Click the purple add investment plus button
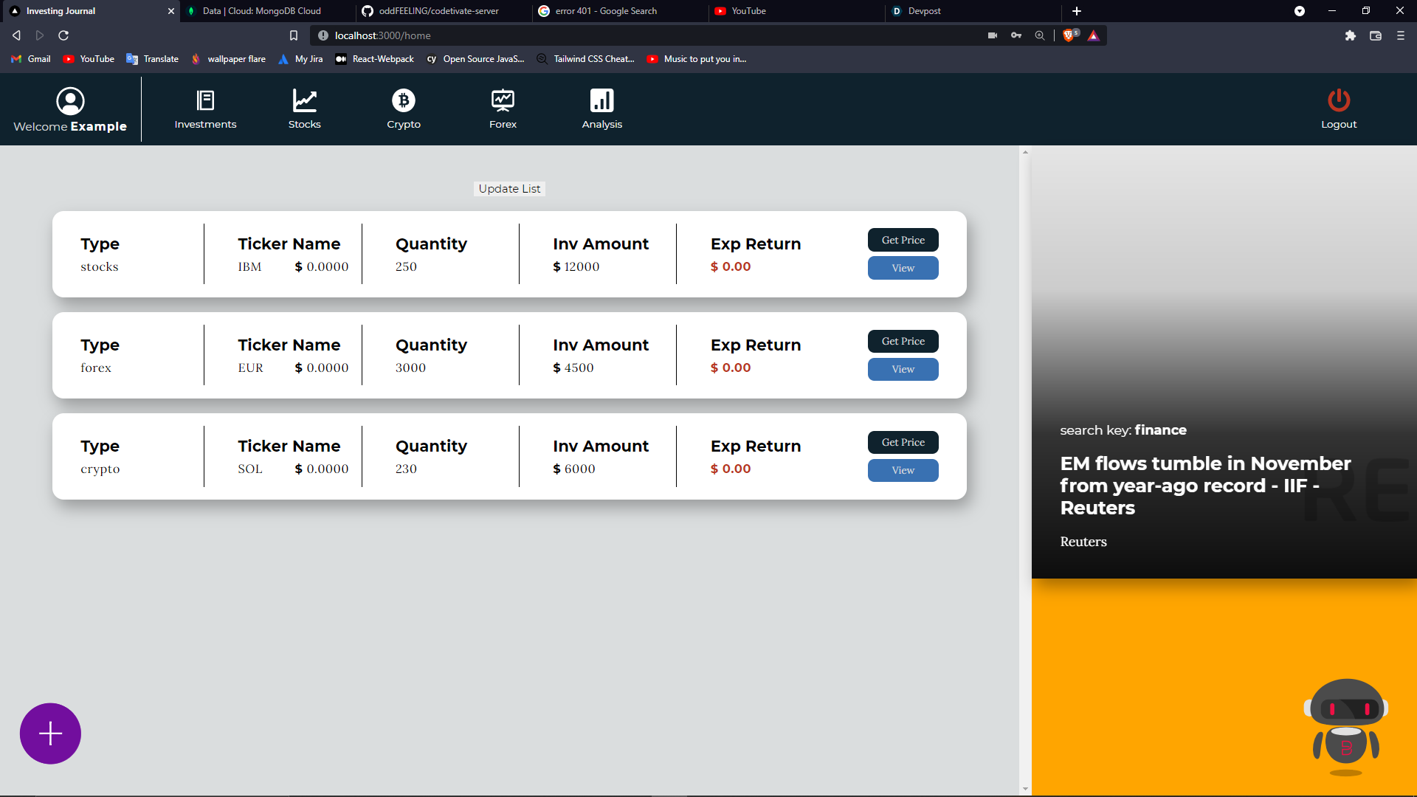Screen dimensions: 1417x797 pyautogui.click(x=50, y=734)
